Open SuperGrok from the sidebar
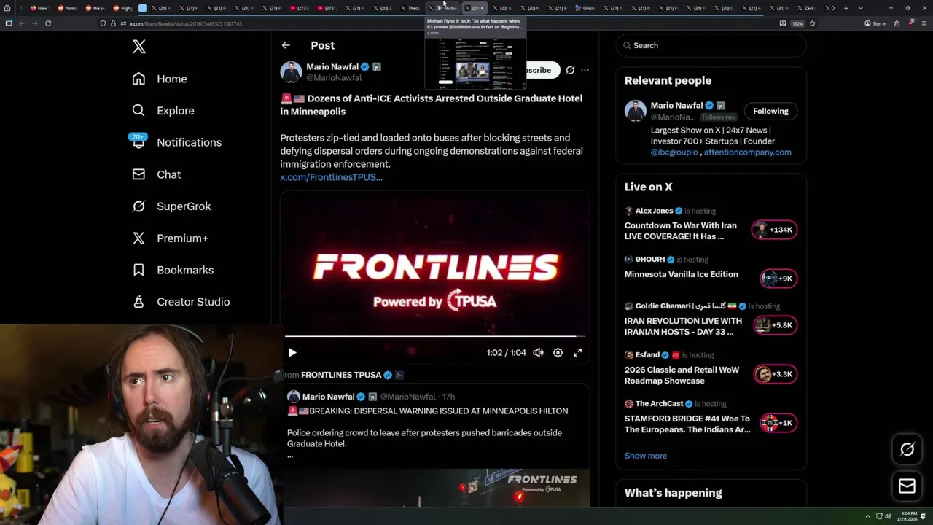 coord(171,206)
